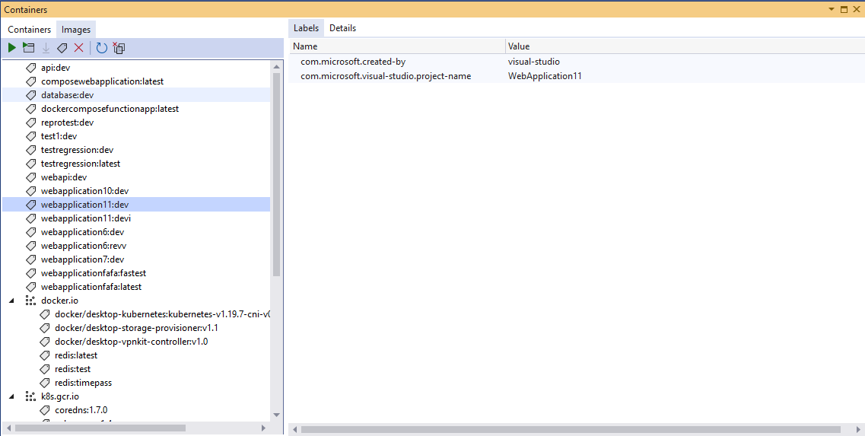The width and height of the screenshot is (865, 436).
Task: Click the tag icon beside testregression:dev
Action: (x=31, y=150)
